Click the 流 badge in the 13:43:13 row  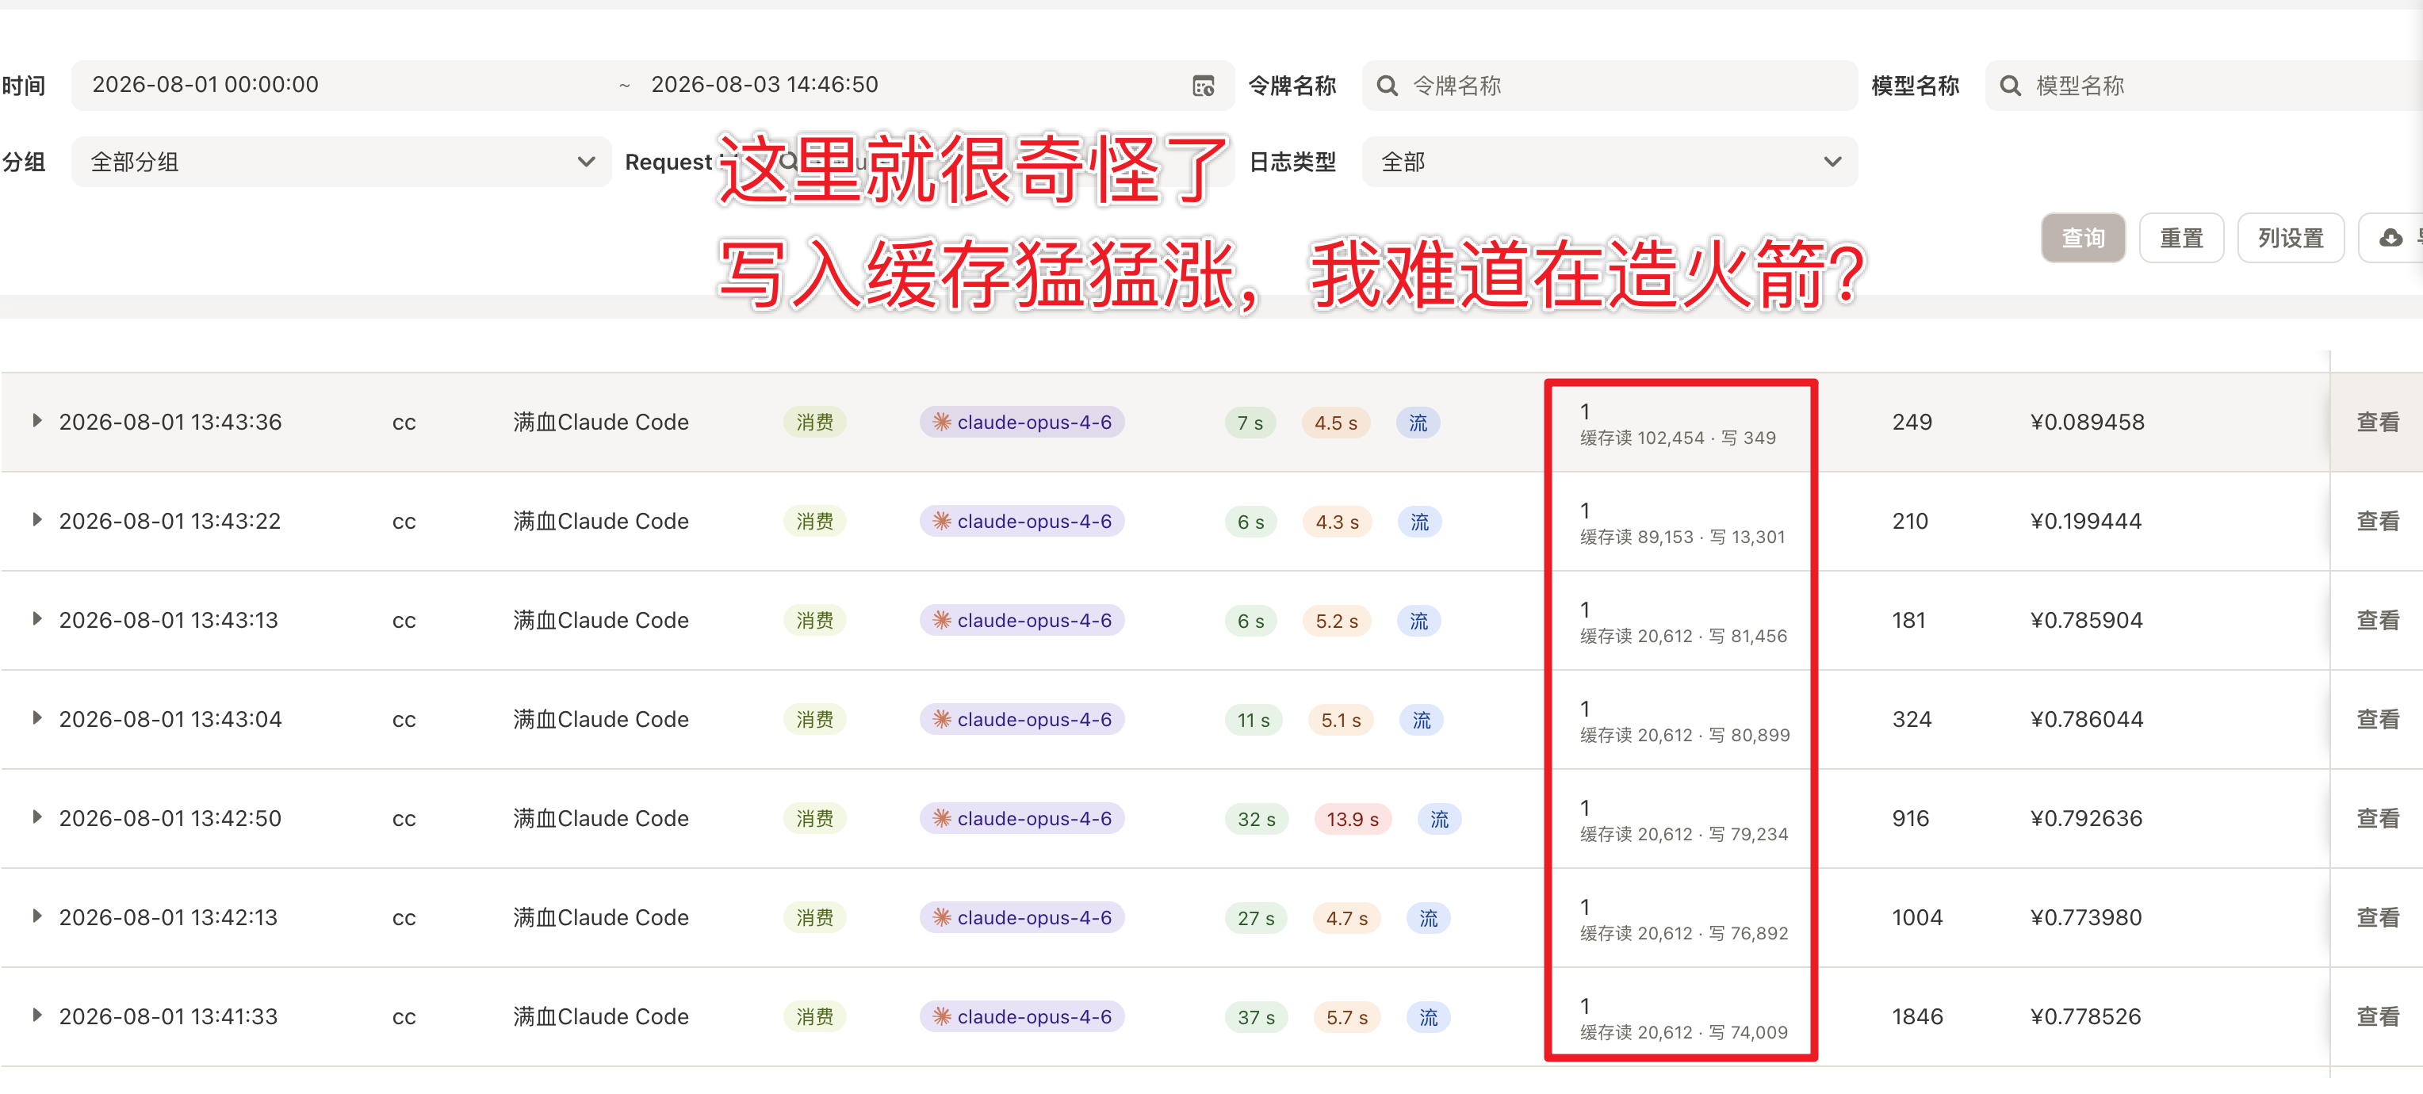tap(1418, 621)
